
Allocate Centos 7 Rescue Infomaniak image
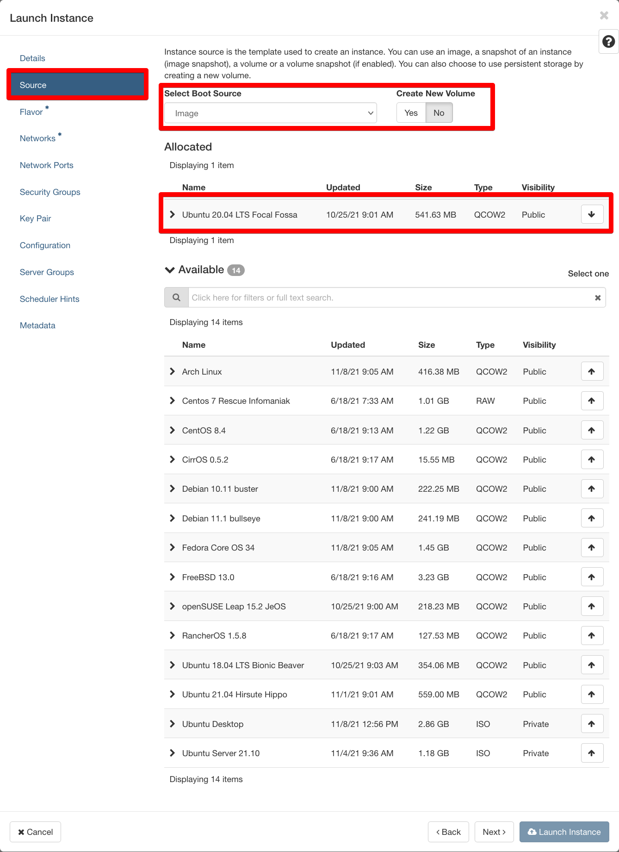click(592, 401)
